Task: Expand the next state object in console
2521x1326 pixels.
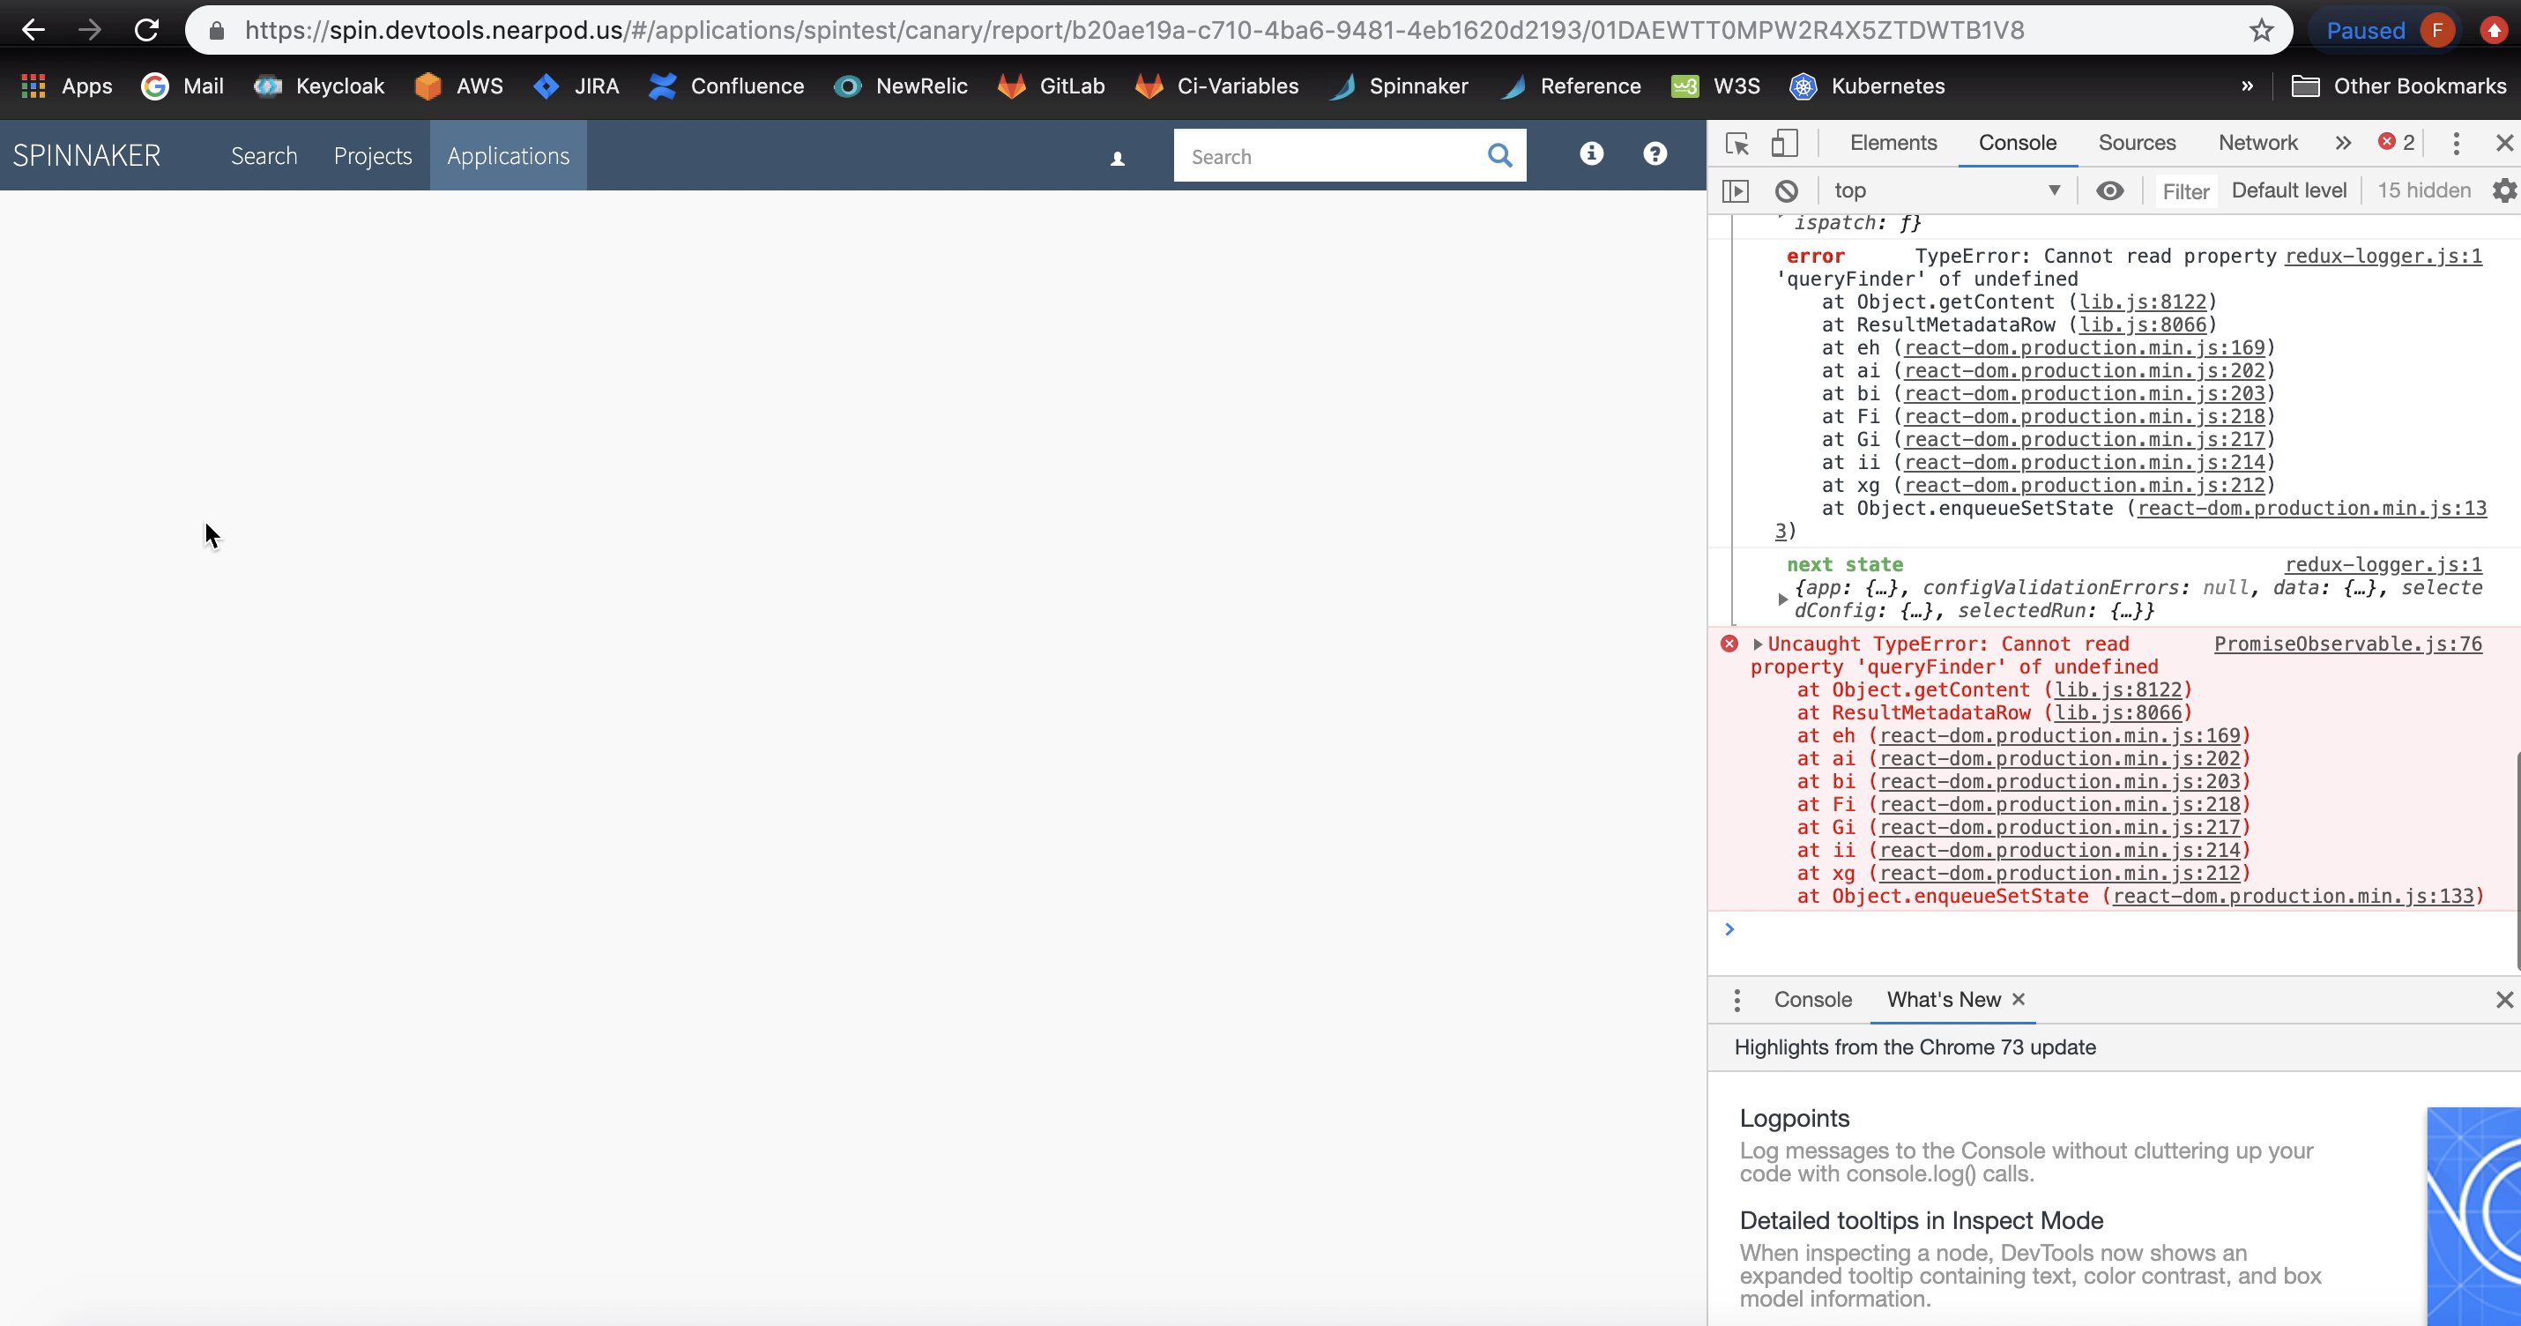Action: click(1783, 599)
